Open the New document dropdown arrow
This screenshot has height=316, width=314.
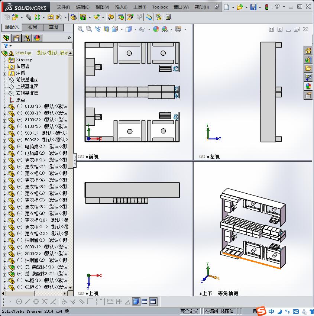click(x=233, y=7)
